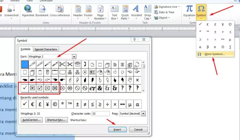Open the Equation gallery
Image resolution: width=240 pixels, height=140 pixels.
pyautogui.click(x=189, y=12)
